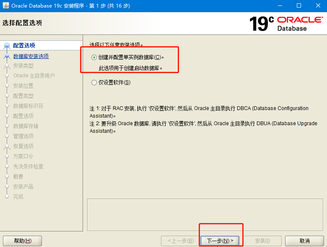The width and height of the screenshot is (327, 247).
Task: Click the 帮助(H) button
Action: pos(23,241)
